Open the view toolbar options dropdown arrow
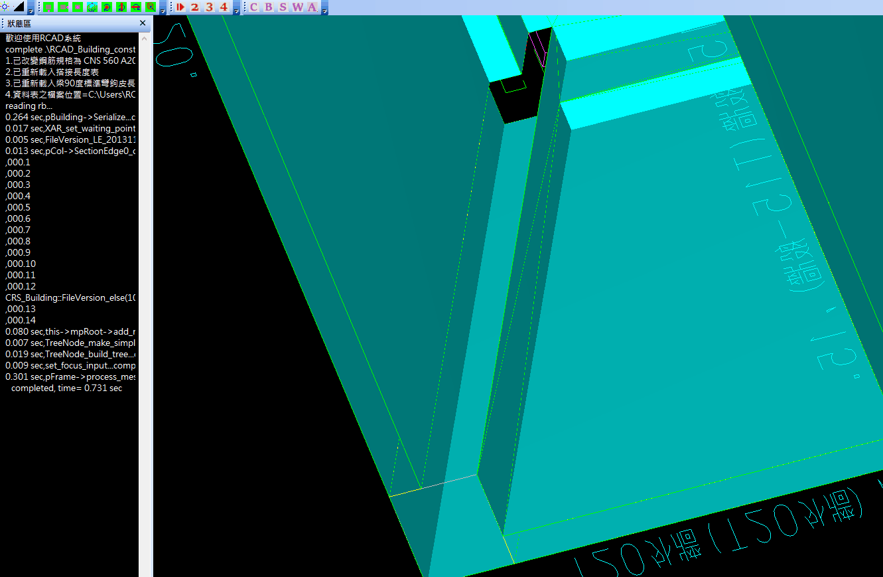The image size is (883, 577). coord(163,11)
